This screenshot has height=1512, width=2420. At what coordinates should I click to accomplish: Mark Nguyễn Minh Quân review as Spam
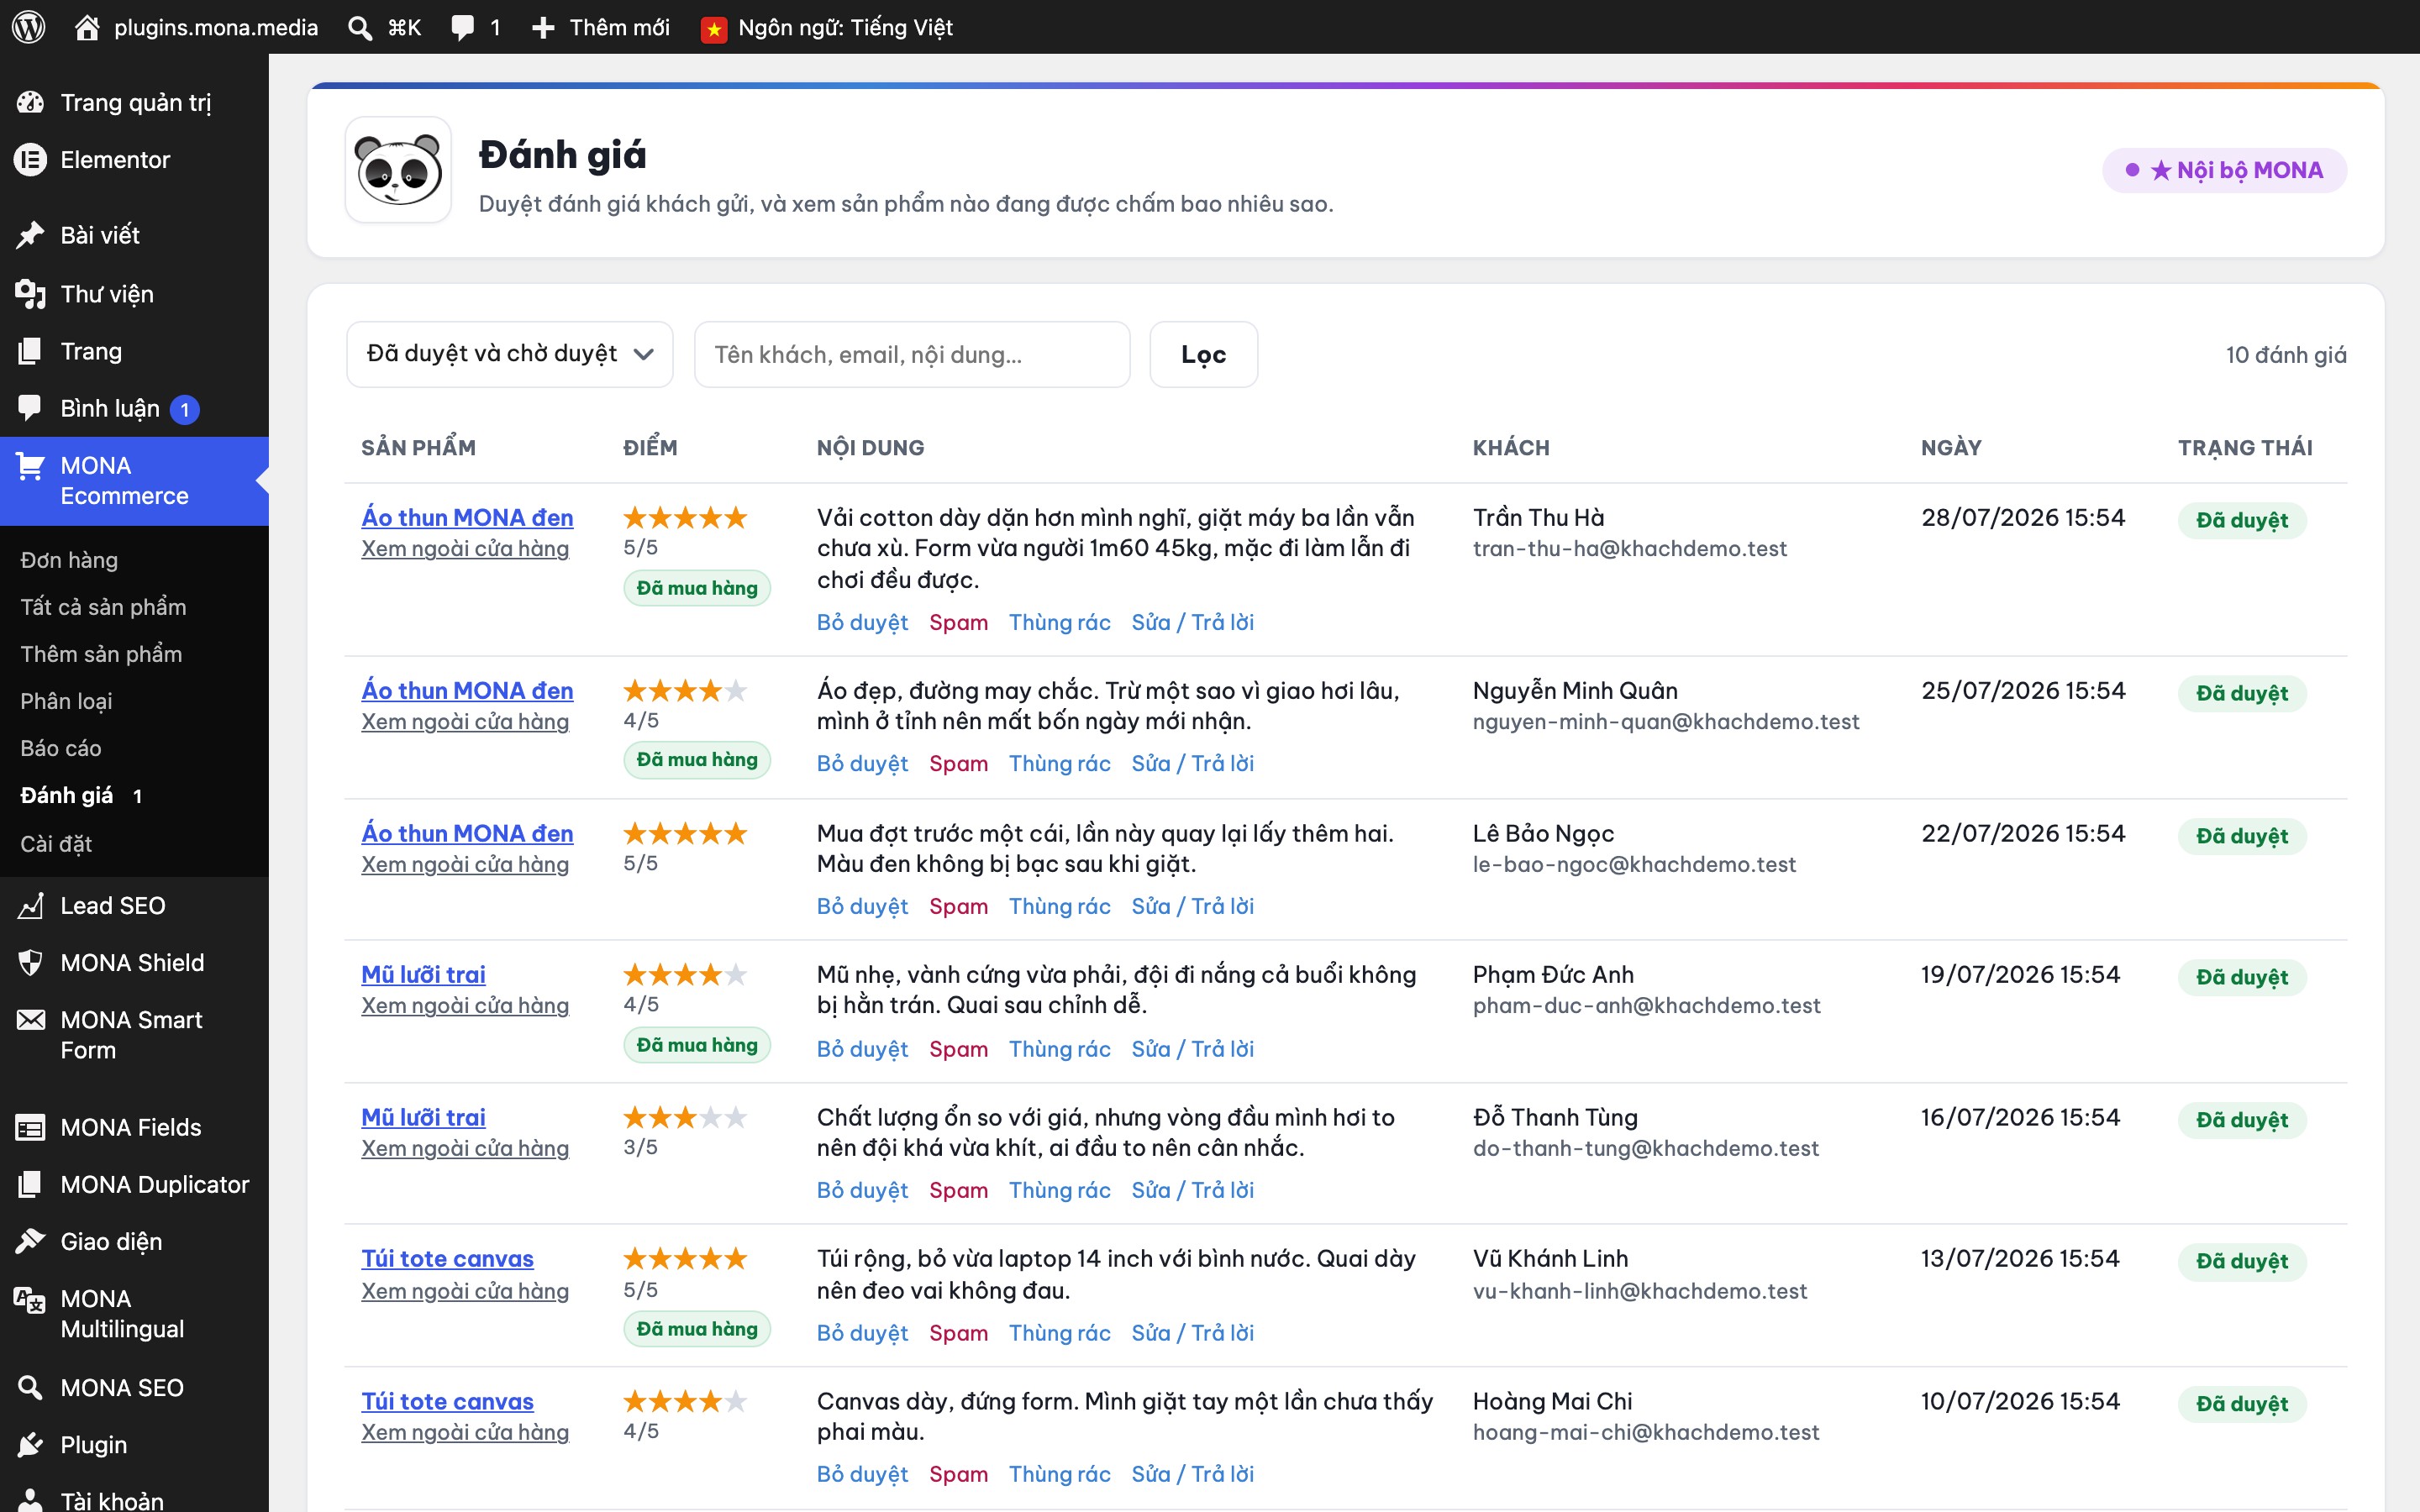point(958,763)
